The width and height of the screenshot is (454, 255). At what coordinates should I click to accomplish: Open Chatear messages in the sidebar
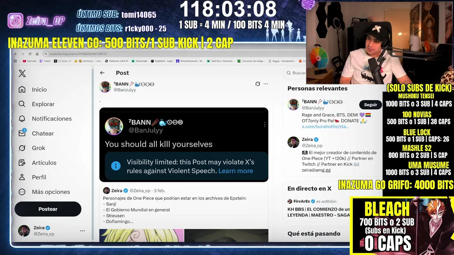point(36,133)
